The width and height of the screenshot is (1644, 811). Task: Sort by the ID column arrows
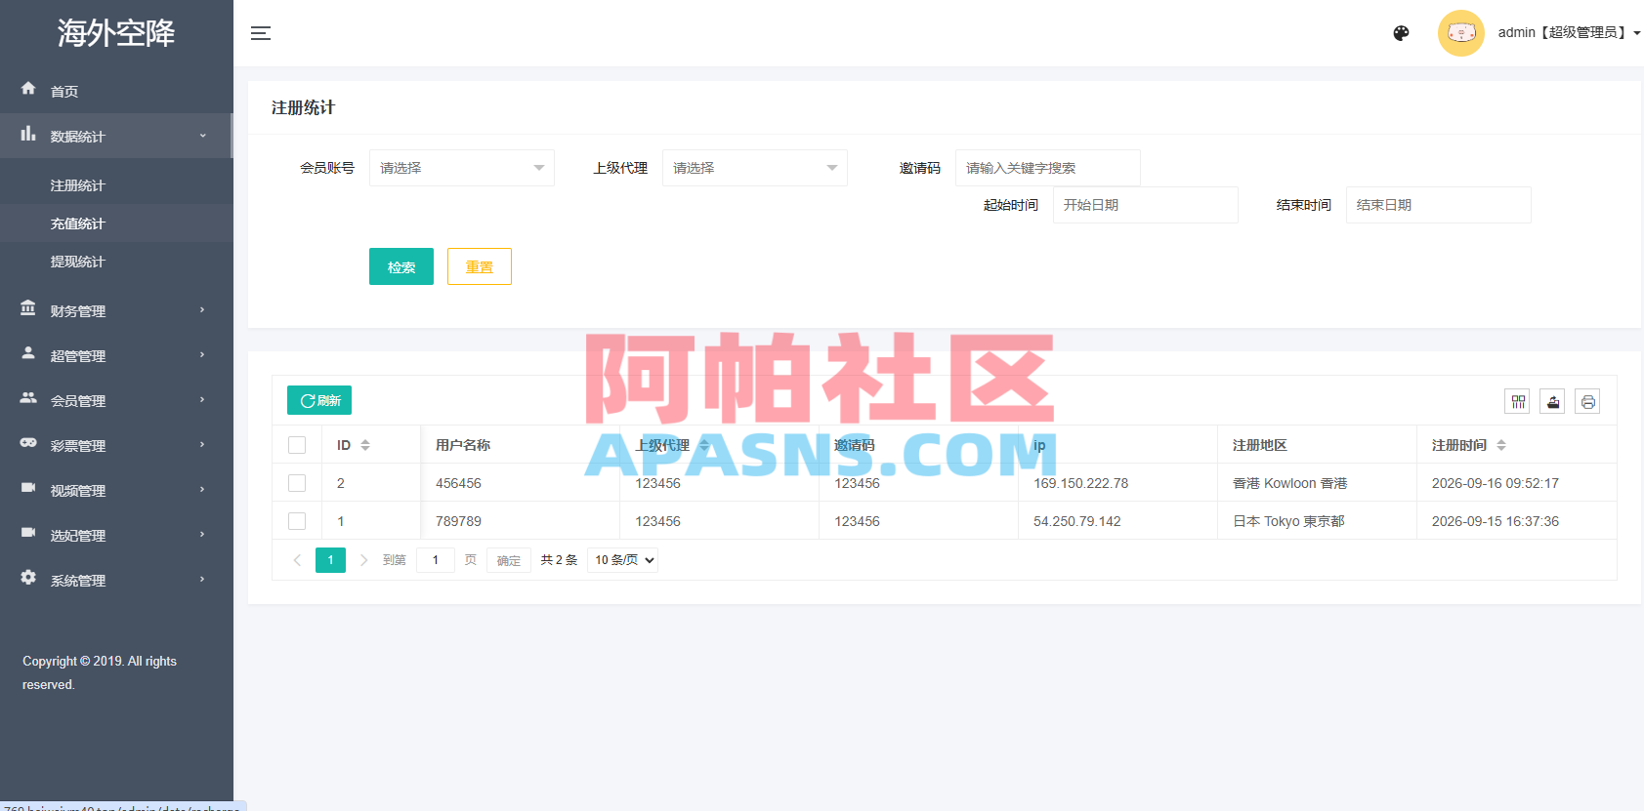click(x=365, y=445)
